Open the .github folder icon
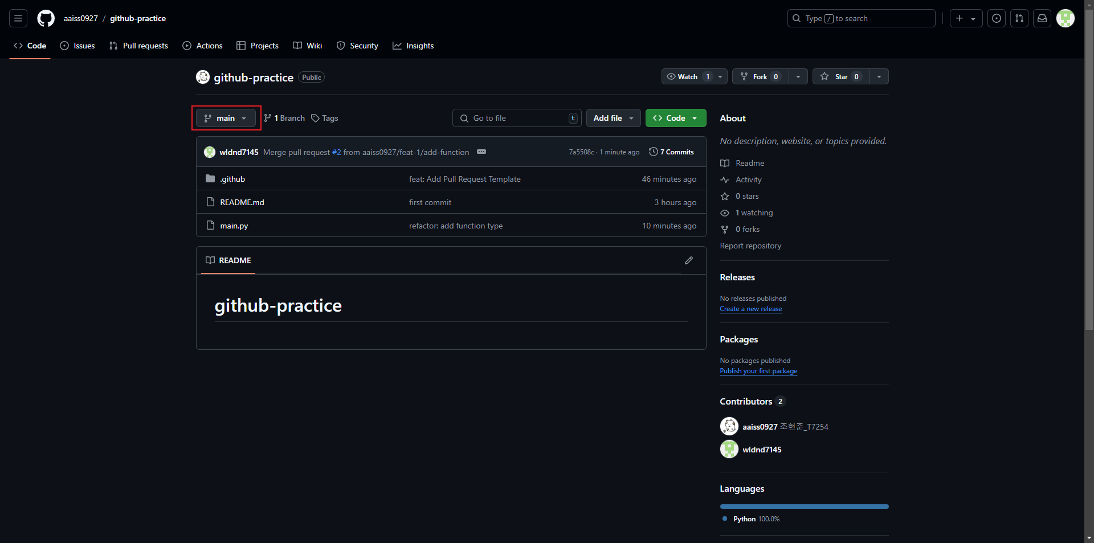1094x543 pixels. click(x=210, y=179)
